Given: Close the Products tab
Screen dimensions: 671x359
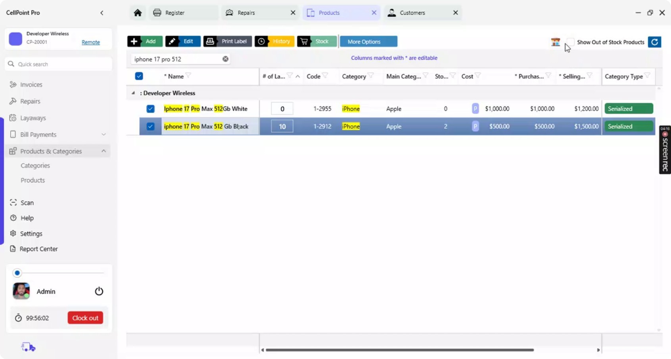Looking at the screenshot, I should click(x=374, y=13).
